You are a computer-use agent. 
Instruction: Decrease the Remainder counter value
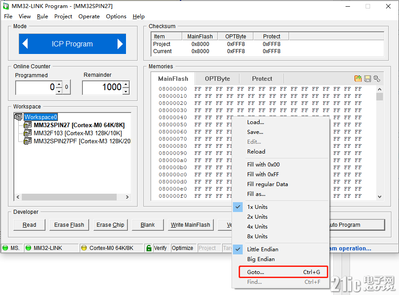[126, 91]
